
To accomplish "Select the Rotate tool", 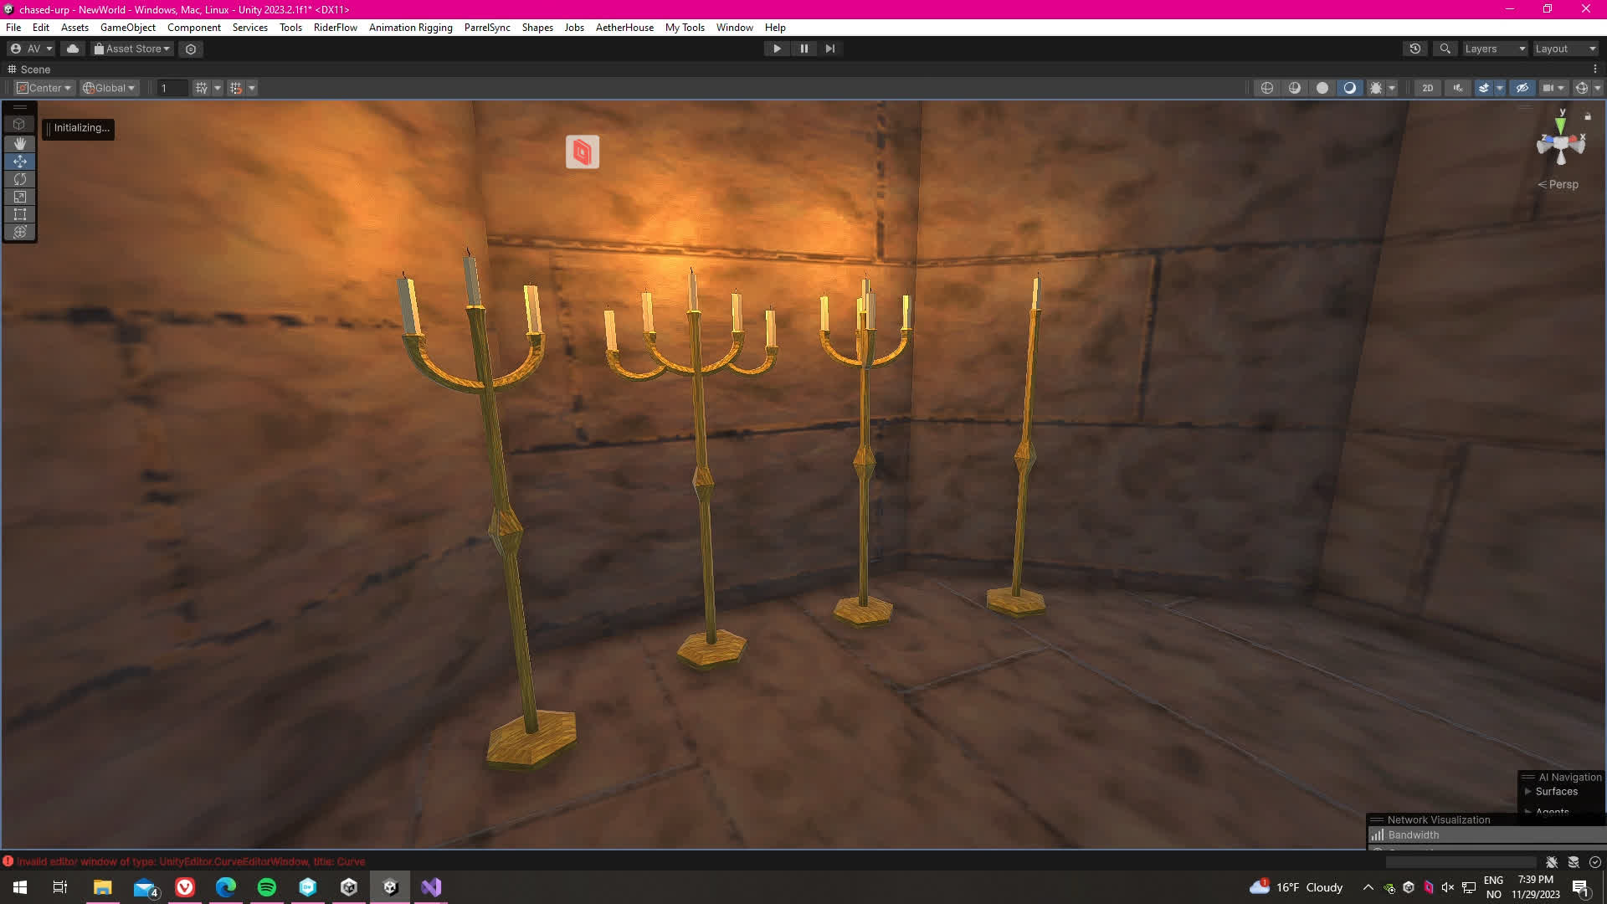I will [x=20, y=179].
